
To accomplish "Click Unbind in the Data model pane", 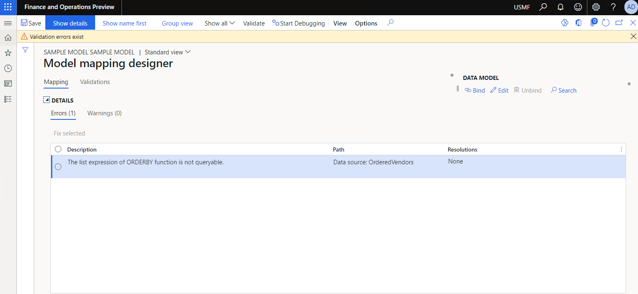I will (x=528, y=91).
